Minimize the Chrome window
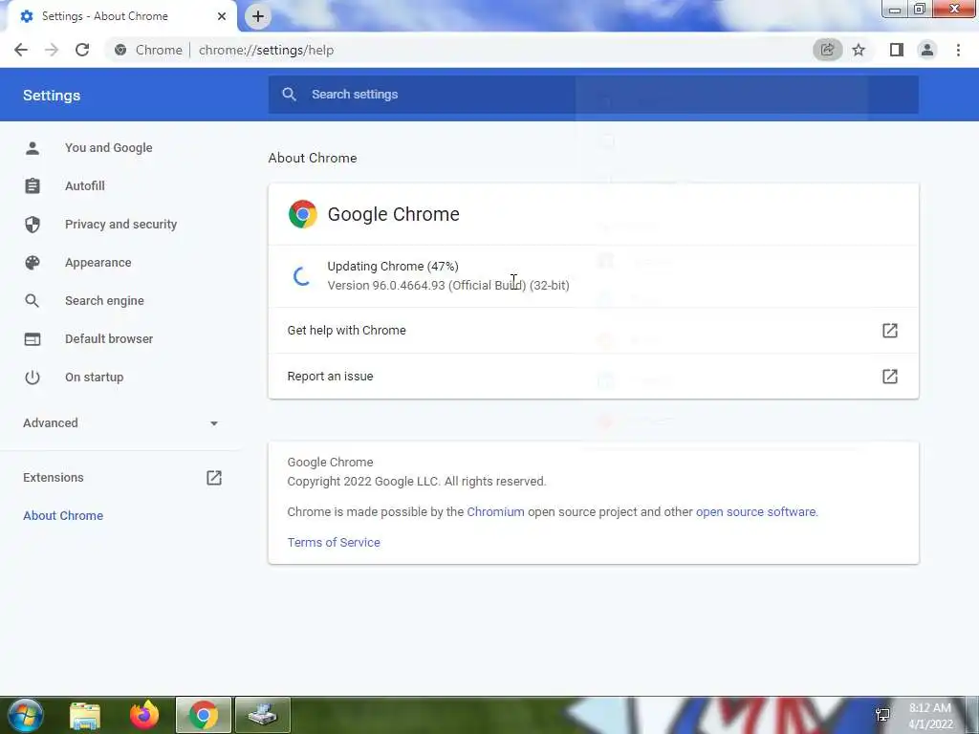Screen dimensions: 979x734 coord(895,10)
